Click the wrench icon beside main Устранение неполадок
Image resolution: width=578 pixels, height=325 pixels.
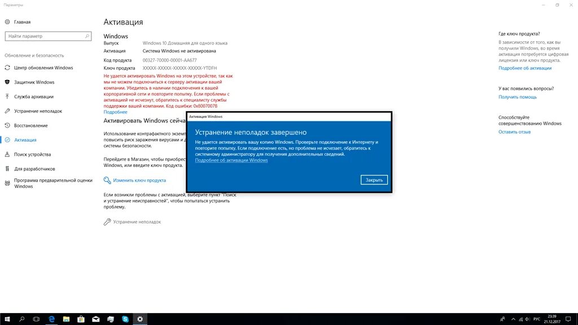coord(107,222)
